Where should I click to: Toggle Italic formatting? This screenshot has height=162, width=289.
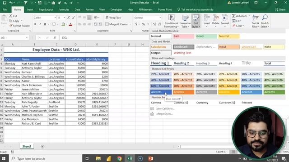click(40, 24)
